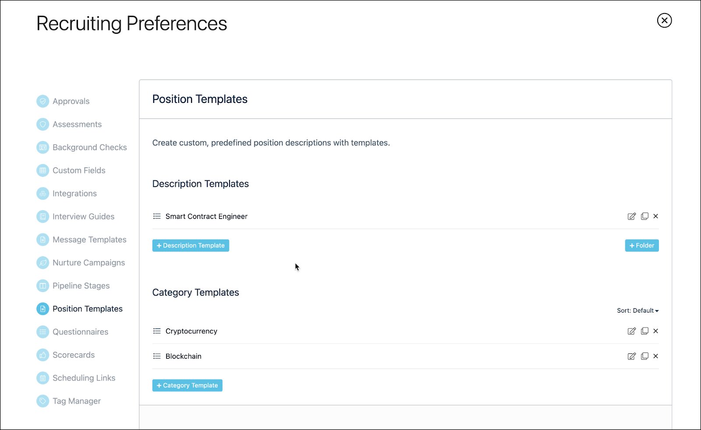Go to Interview Guides settings

point(83,216)
